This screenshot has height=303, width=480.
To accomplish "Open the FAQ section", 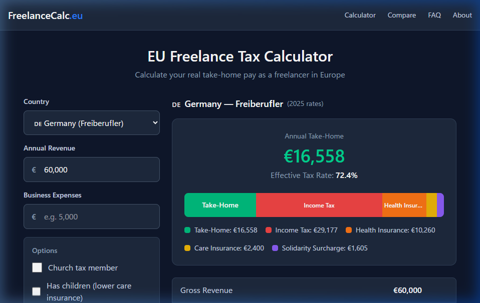I will point(434,15).
